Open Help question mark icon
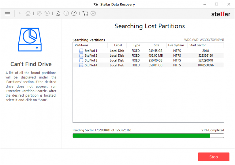This screenshot has height=165, width=235. point(74,13)
